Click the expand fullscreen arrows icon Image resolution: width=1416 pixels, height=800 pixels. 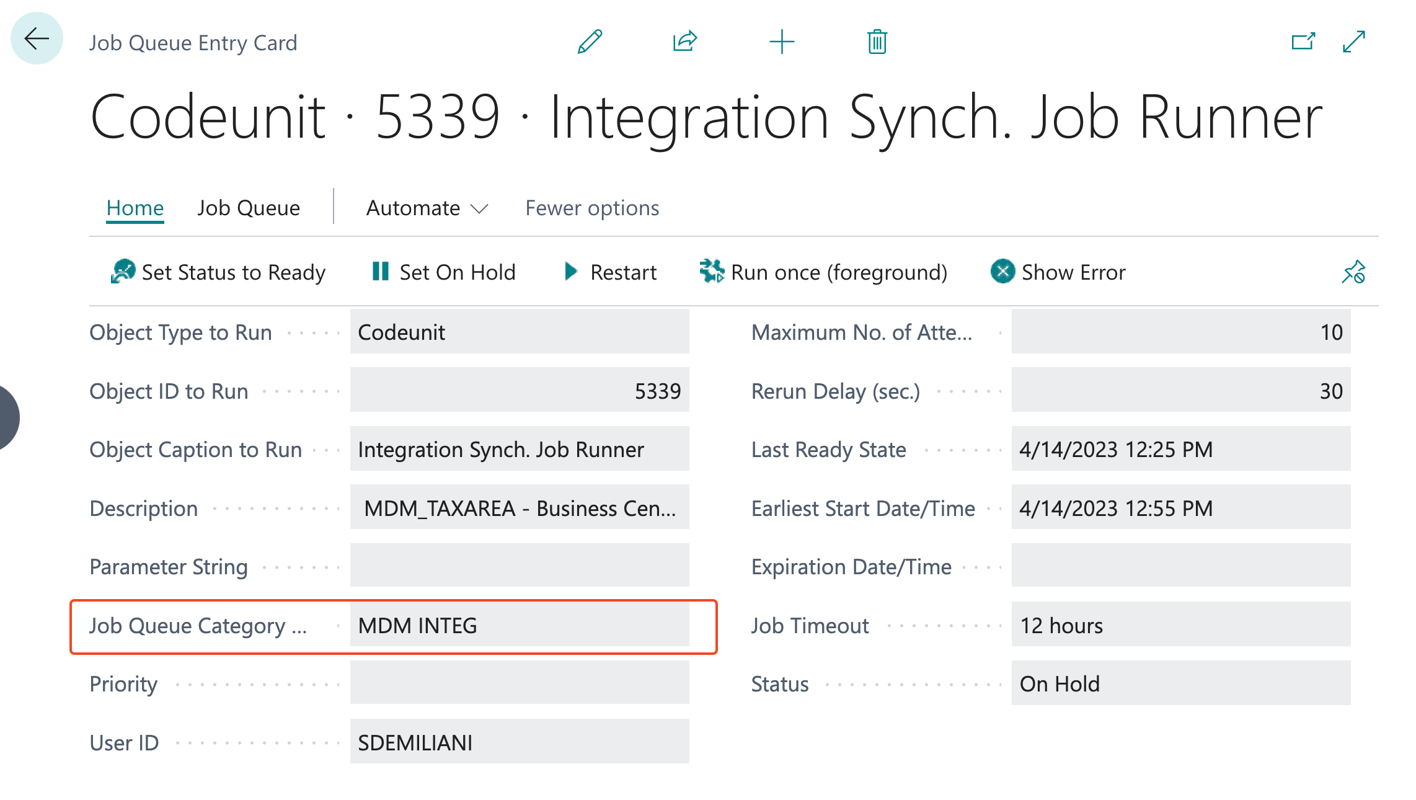1354,42
